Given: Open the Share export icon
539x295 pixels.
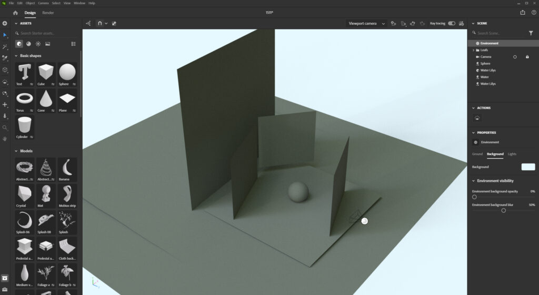Looking at the screenshot, I should tap(523, 13).
